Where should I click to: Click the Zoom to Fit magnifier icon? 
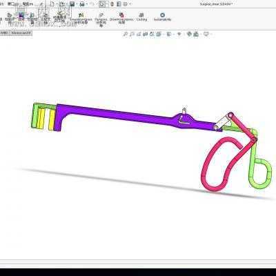(126, 34)
